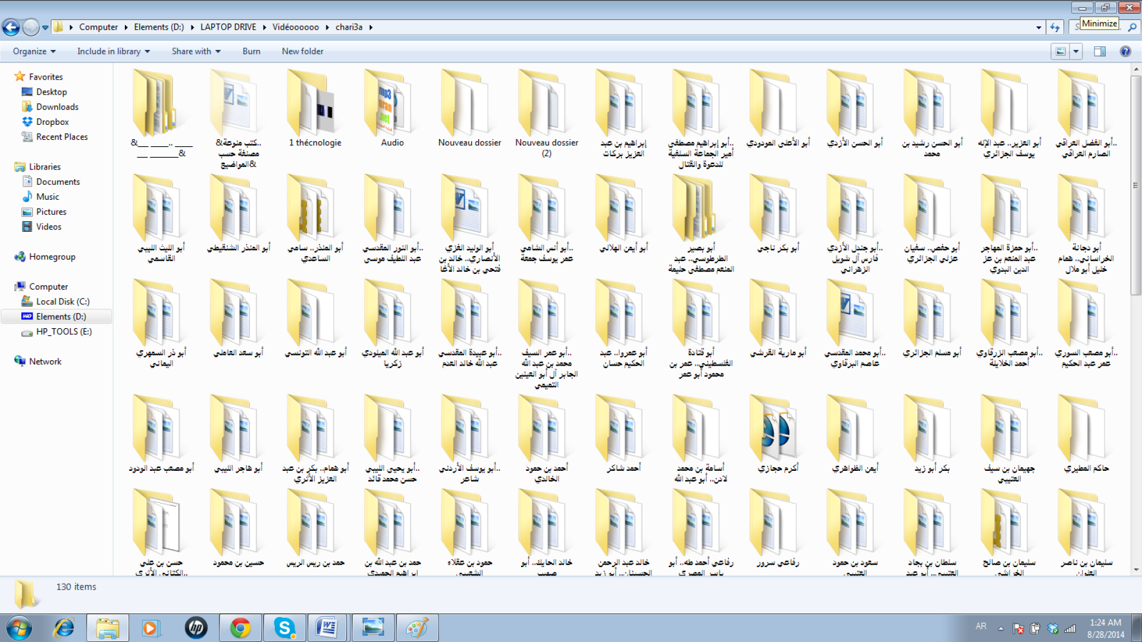Click the Back navigation arrow button
The height and width of the screenshot is (642, 1142).
[11, 27]
